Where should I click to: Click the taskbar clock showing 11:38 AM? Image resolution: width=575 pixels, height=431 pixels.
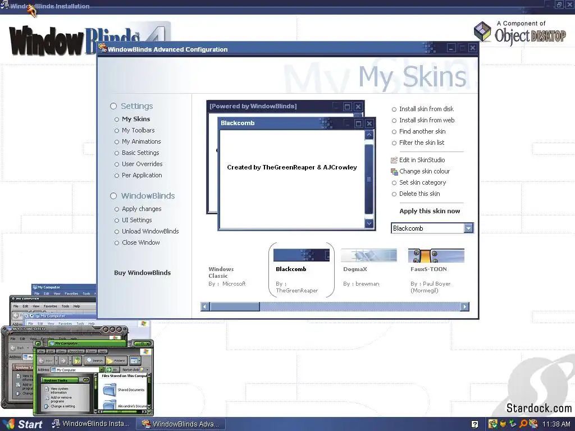pos(556,424)
